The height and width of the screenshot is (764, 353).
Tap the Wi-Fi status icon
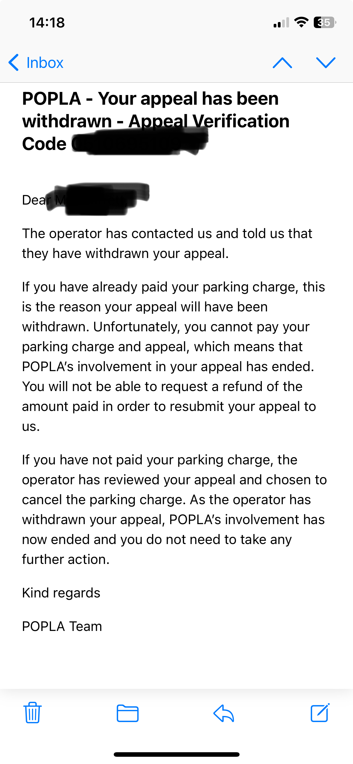301,23
